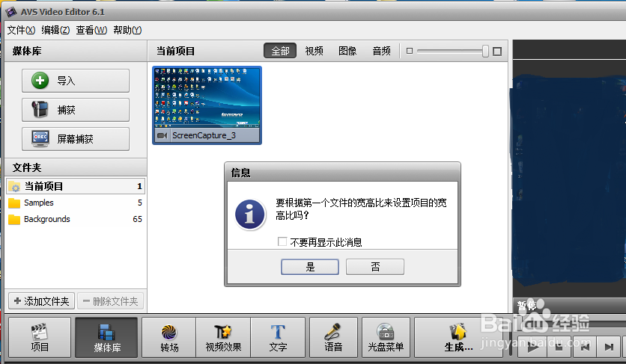
Task: Select the 全部 filter tab
Action: pyautogui.click(x=280, y=51)
